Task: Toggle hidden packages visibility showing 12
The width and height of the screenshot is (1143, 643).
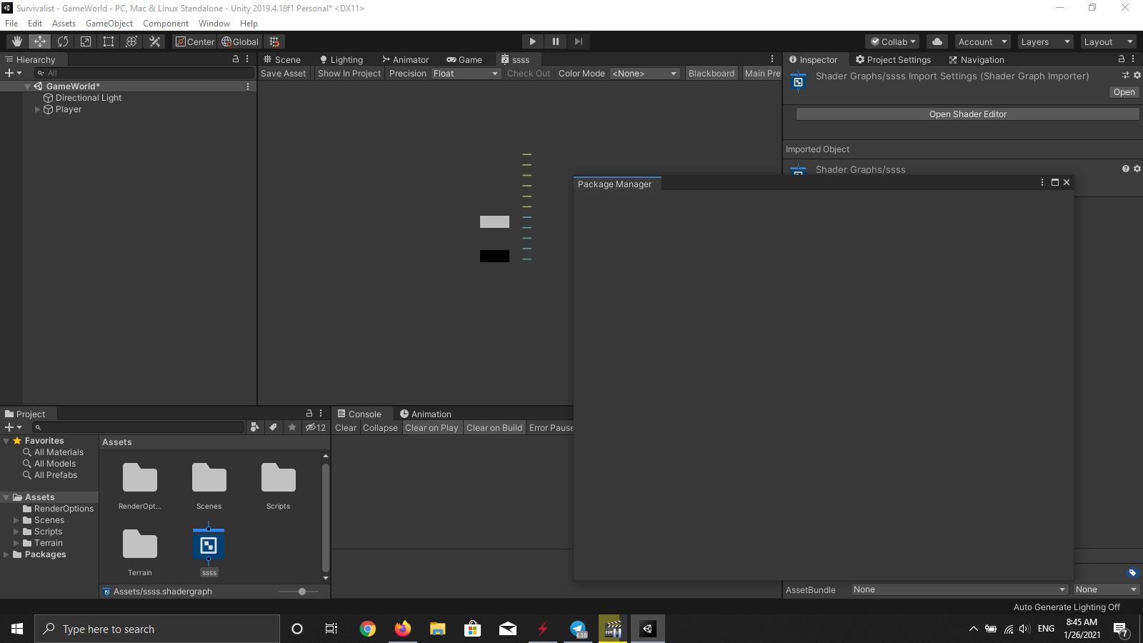Action: click(316, 427)
